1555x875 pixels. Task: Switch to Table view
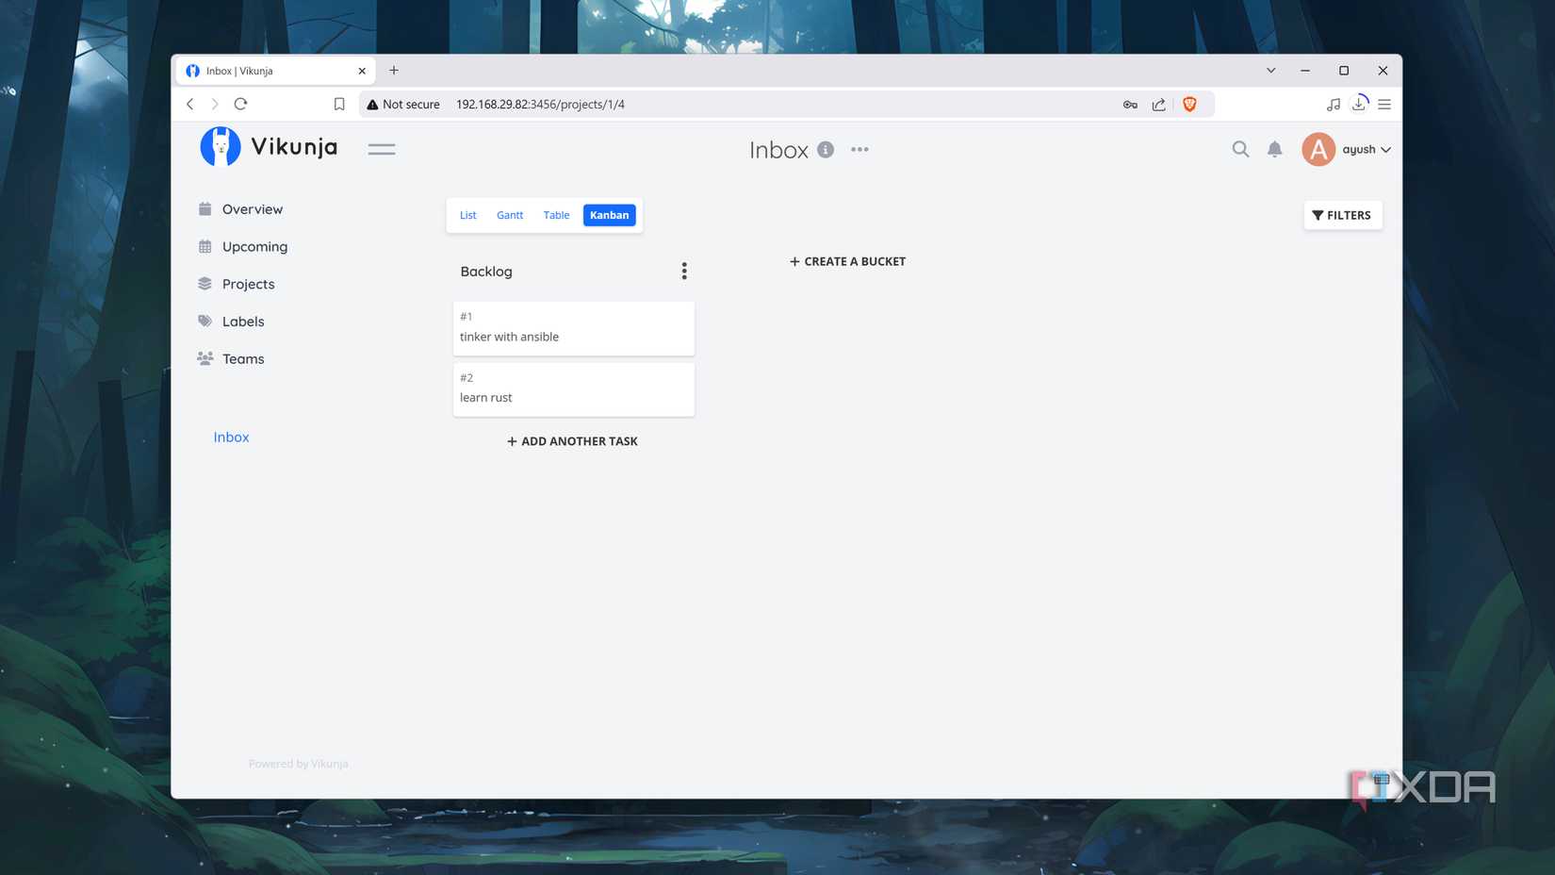556,215
